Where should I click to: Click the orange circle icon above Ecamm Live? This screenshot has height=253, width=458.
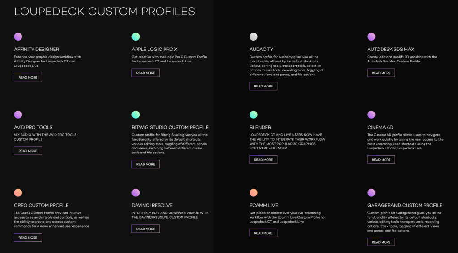254,193
